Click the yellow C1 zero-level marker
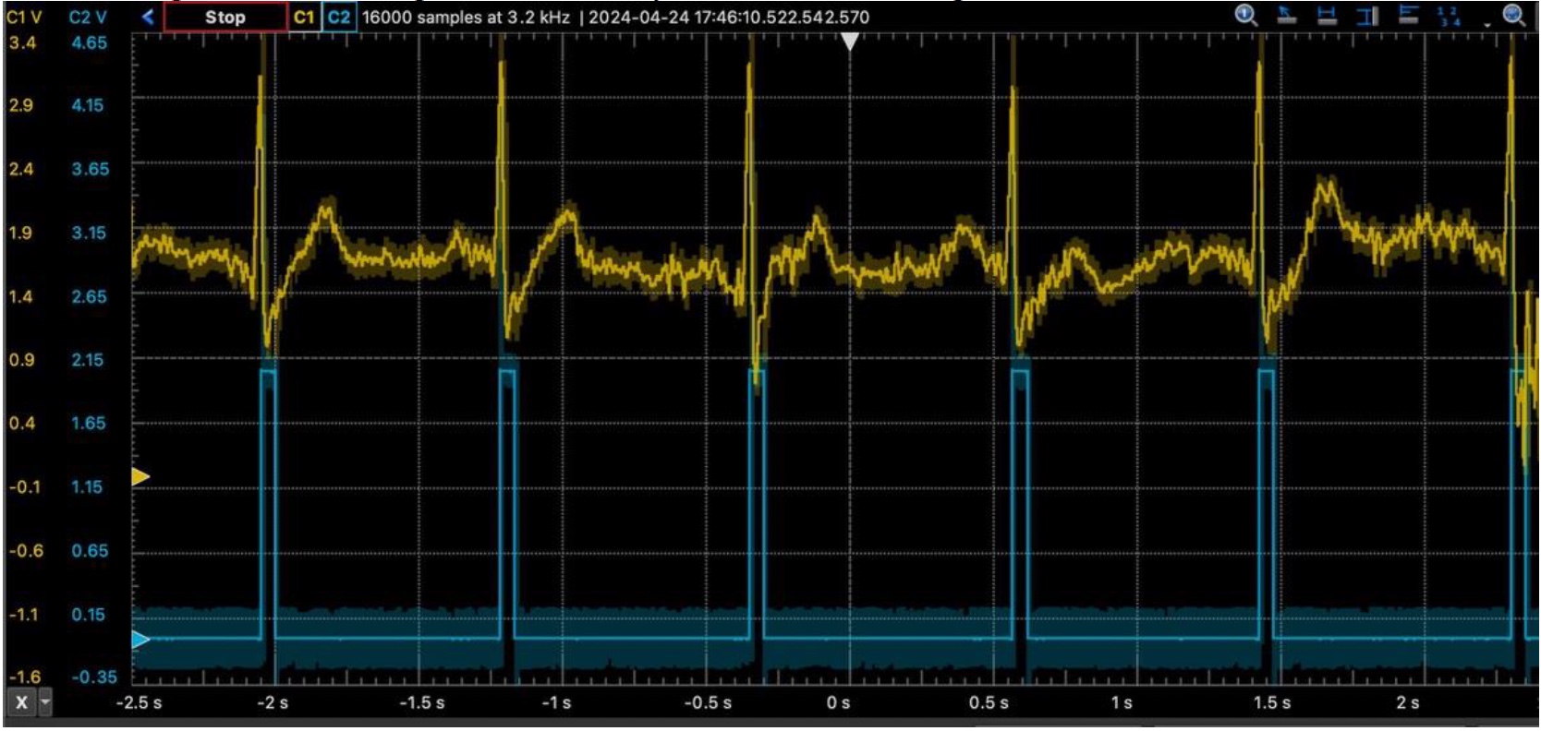 140,476
